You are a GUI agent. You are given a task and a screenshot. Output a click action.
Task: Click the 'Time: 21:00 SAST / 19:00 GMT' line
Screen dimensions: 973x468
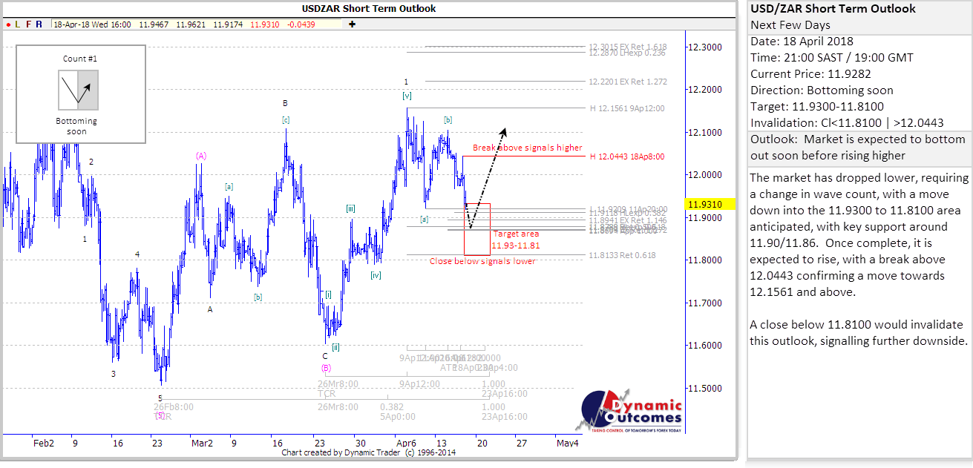coord(832,58)
